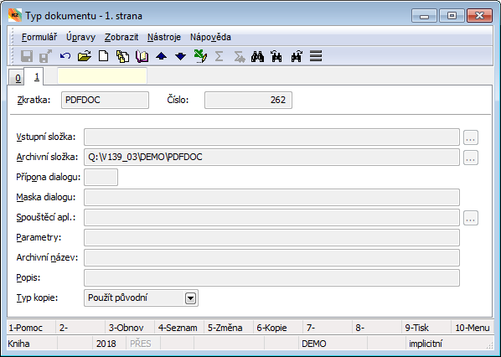Click the Číslo field showing 262
This screenshot has height=357, width=501.
pos(248,100)
